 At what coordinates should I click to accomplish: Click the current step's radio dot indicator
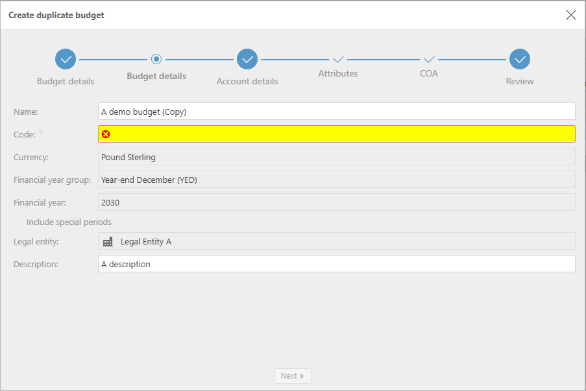pos(156,59)
